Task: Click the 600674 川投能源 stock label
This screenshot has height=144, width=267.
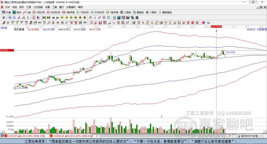Action: coord(257,29)
